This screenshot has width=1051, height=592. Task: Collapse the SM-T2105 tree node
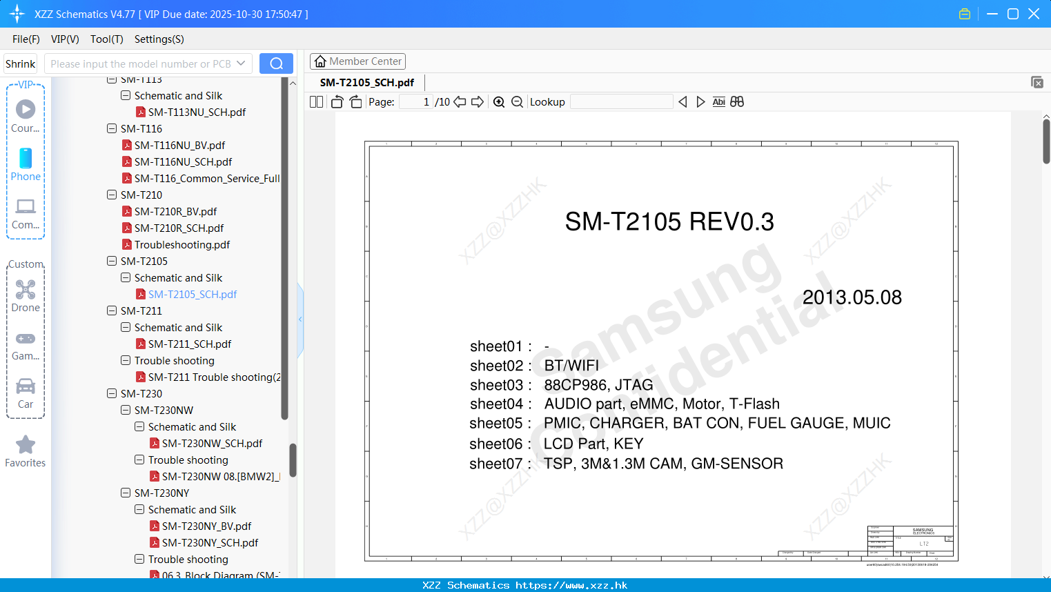(x=112, y=261)
